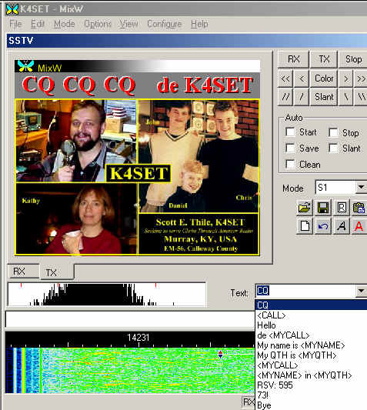Pick Hello from the Text list
The width and height of the screenshot is (367, 410).
pyautogui.click(x=311, y=325)
